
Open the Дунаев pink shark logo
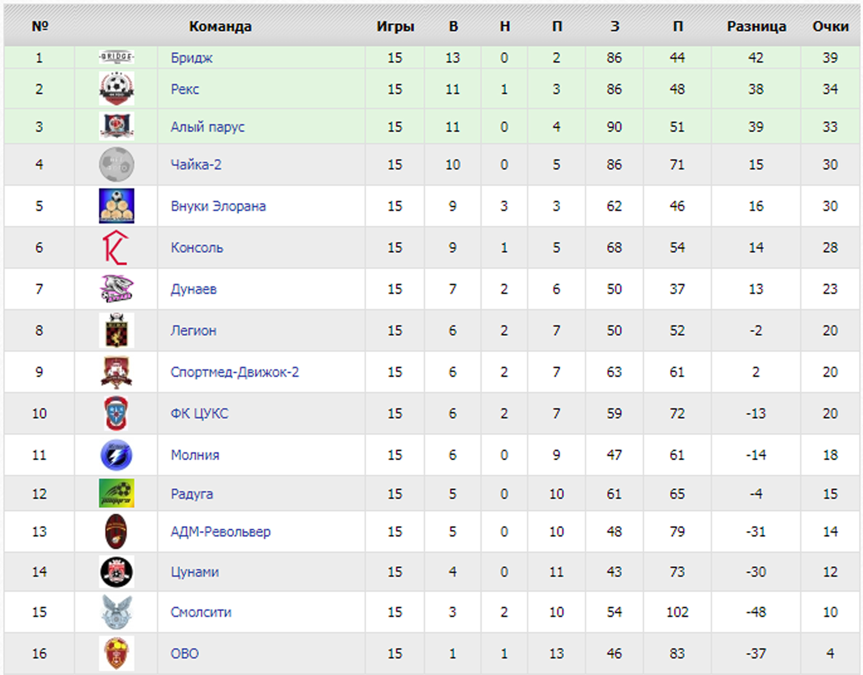click(116, 289)
